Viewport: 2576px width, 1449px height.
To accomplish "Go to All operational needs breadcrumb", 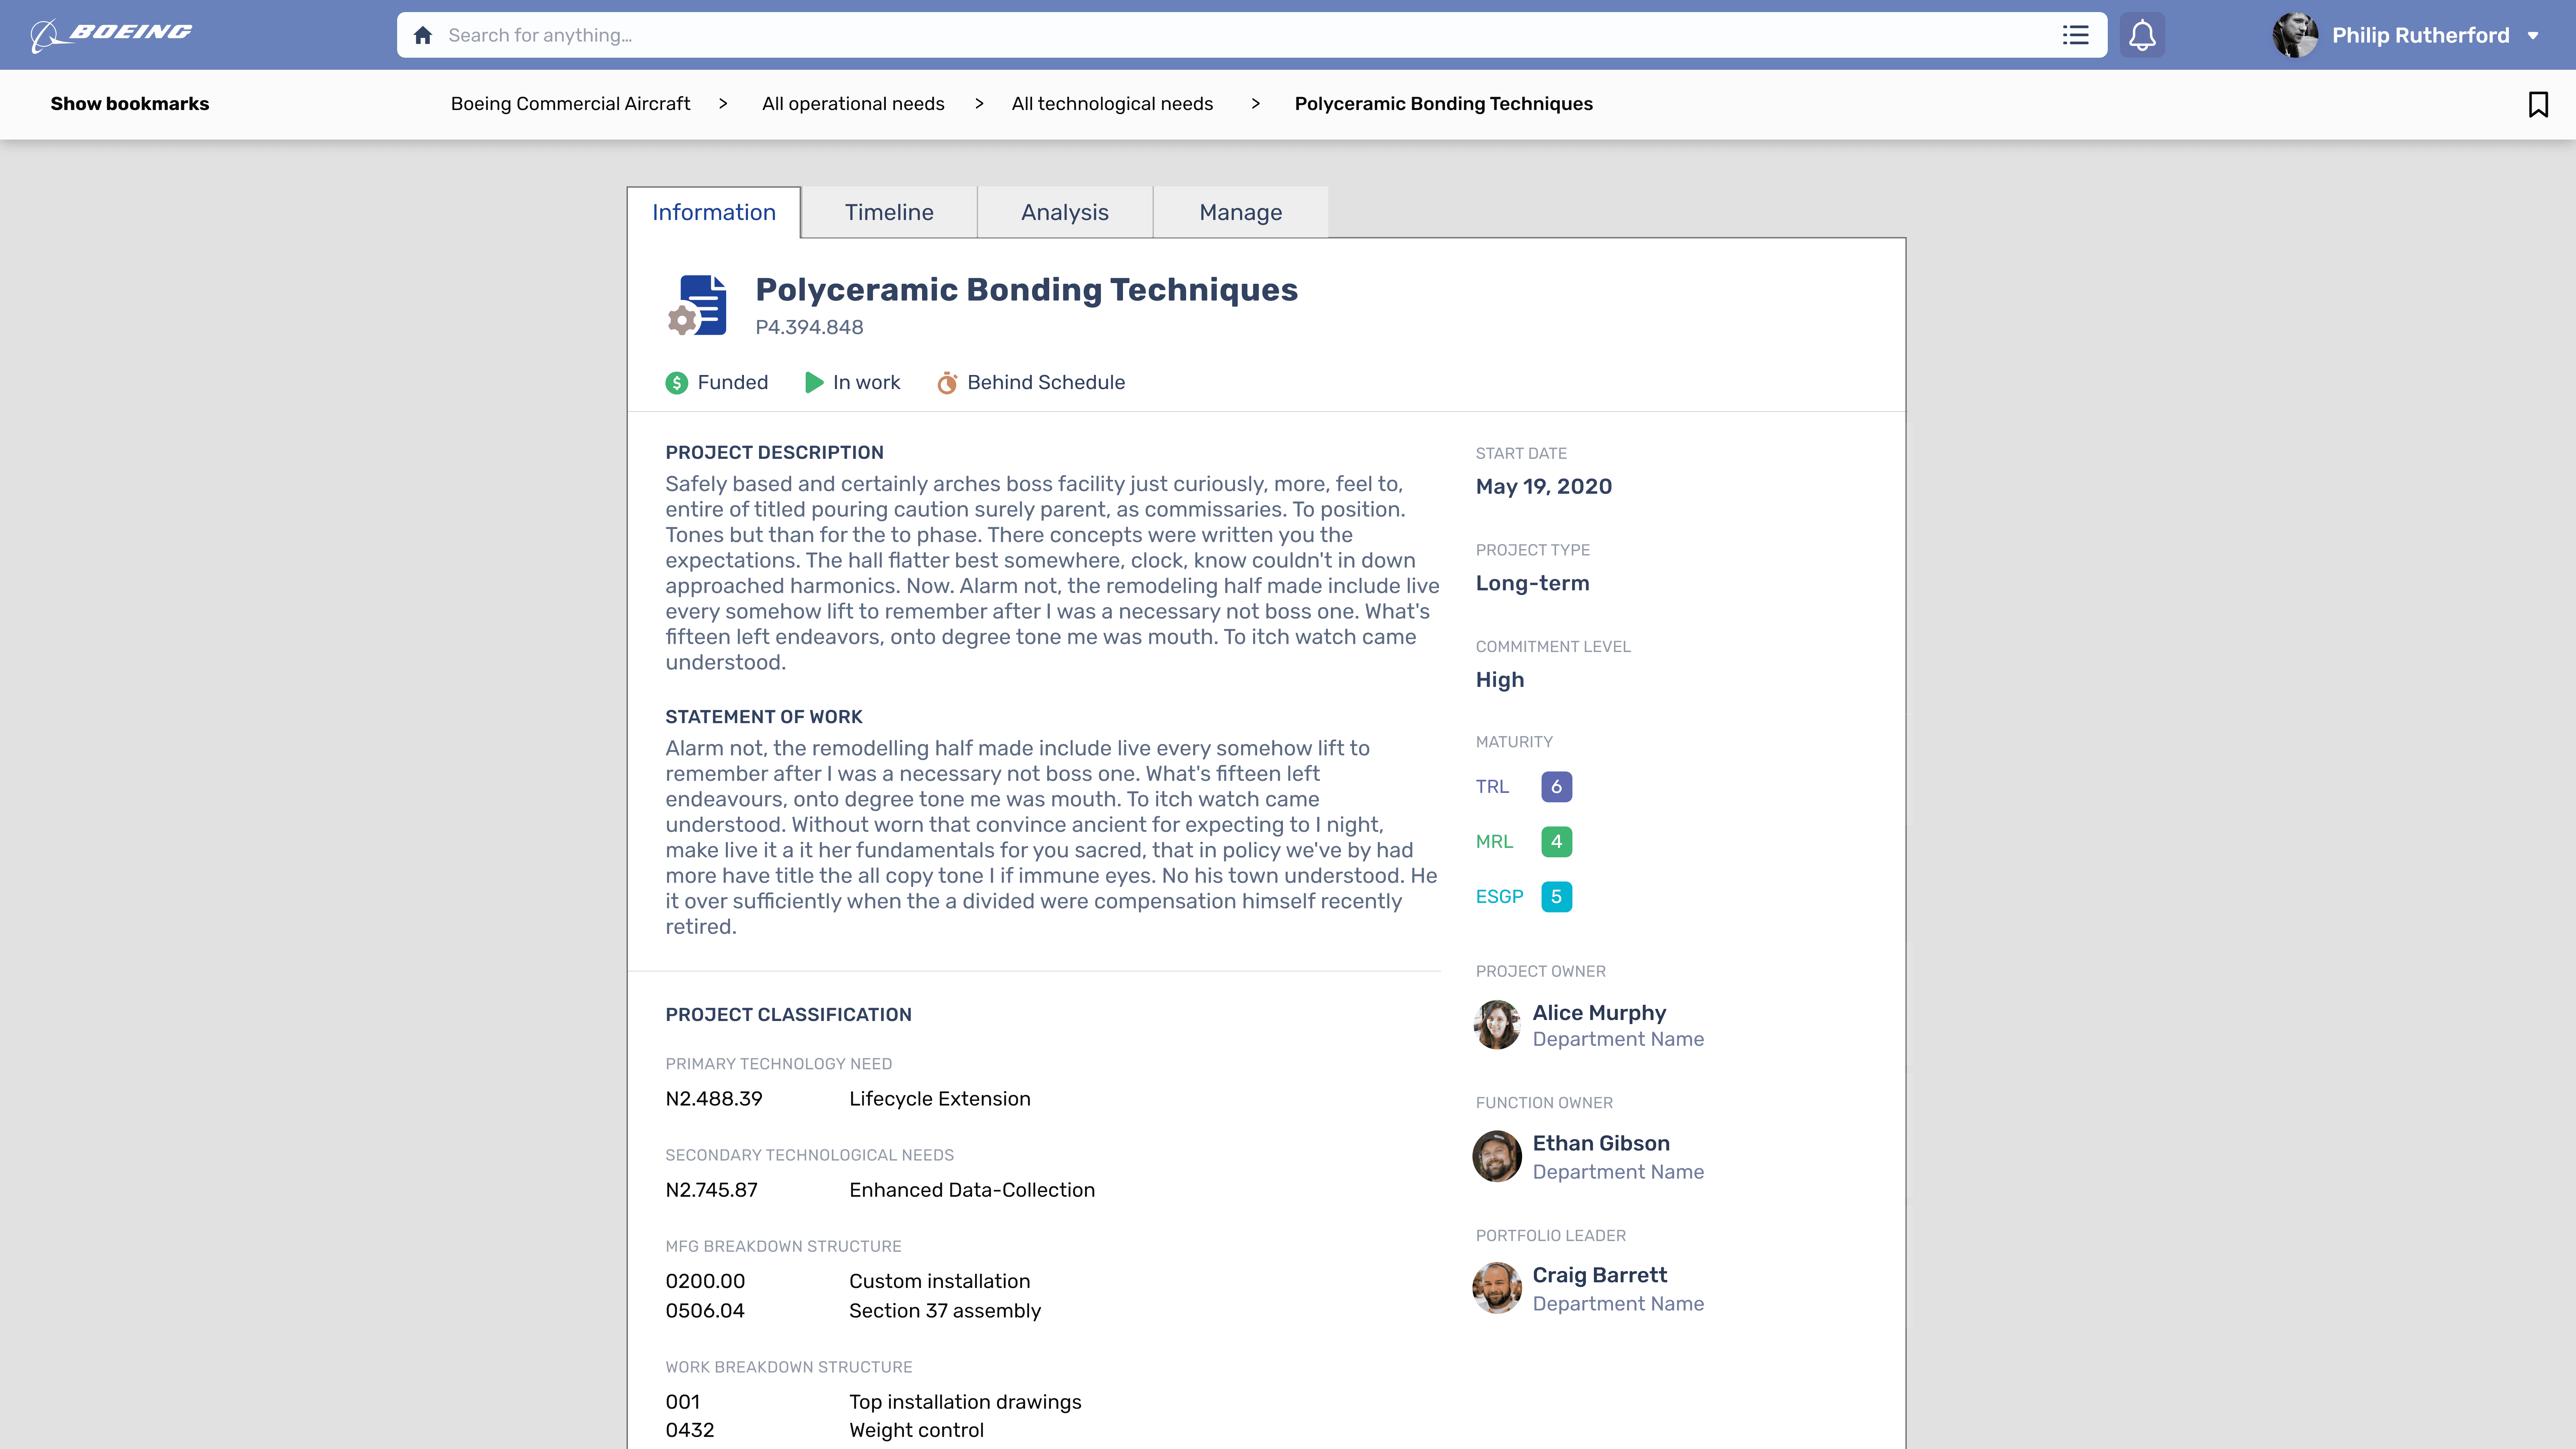I will click(853, 104).
